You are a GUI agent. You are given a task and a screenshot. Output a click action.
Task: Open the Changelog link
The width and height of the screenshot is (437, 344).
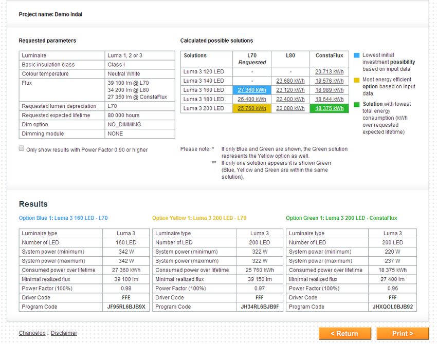(32, 333)
